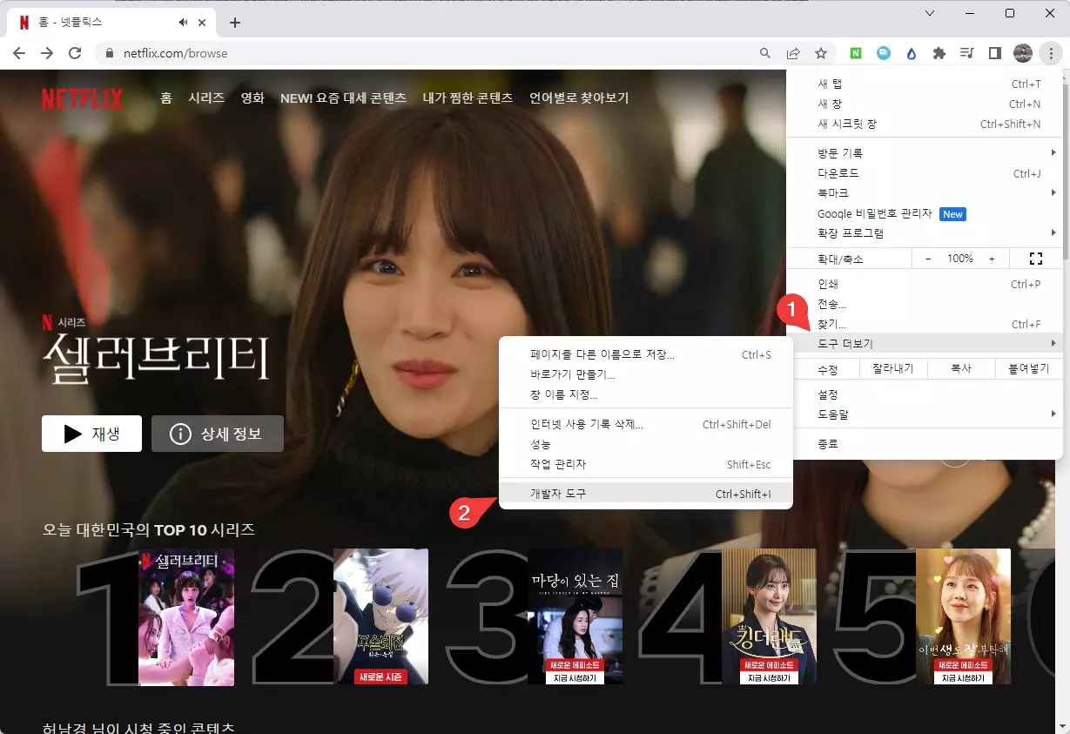This screenshot has height=734, width=1070.
Task: Open 개발자 도구 from the submenu
Action: (x=645, y=494)
